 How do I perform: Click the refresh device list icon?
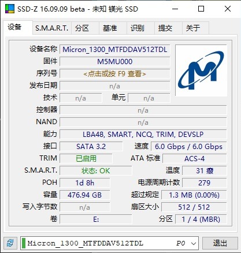10,243
